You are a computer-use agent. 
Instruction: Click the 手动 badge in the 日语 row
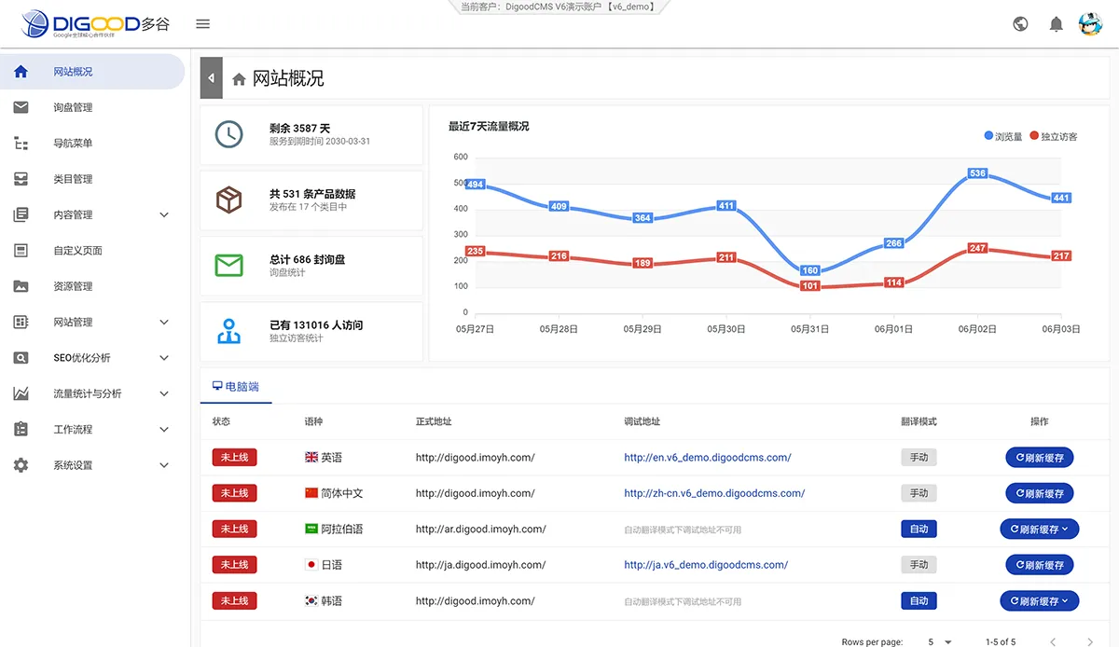[x=919, y=564]
